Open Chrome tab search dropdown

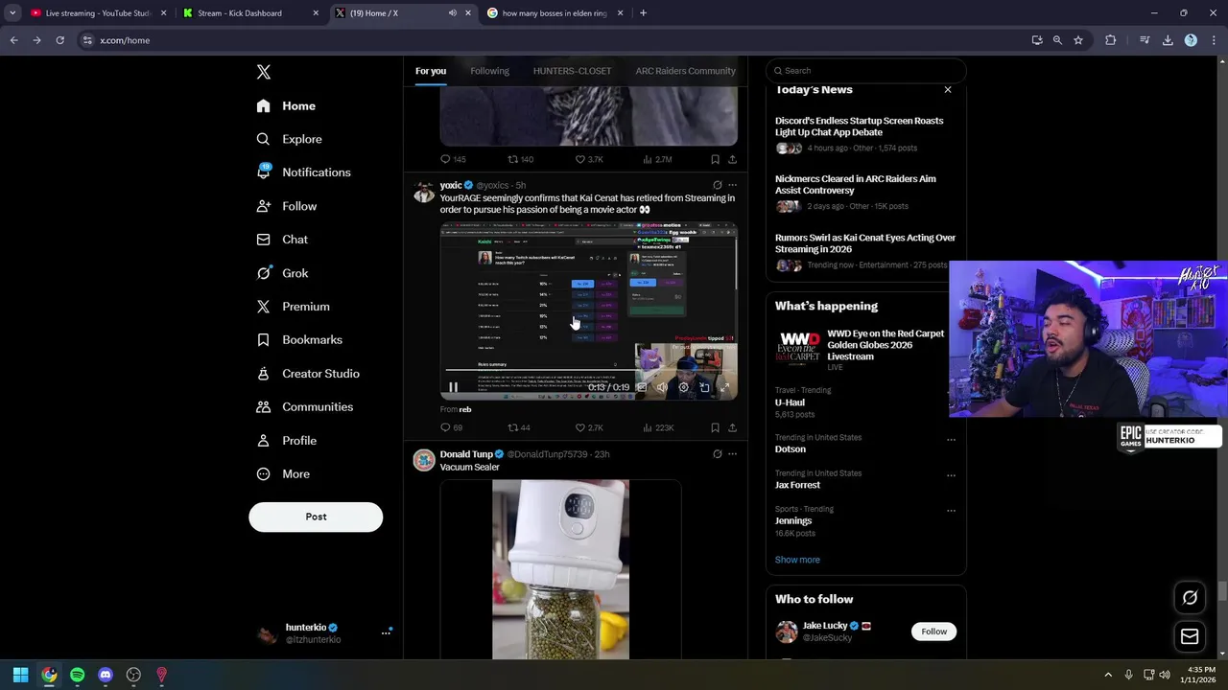12,13
